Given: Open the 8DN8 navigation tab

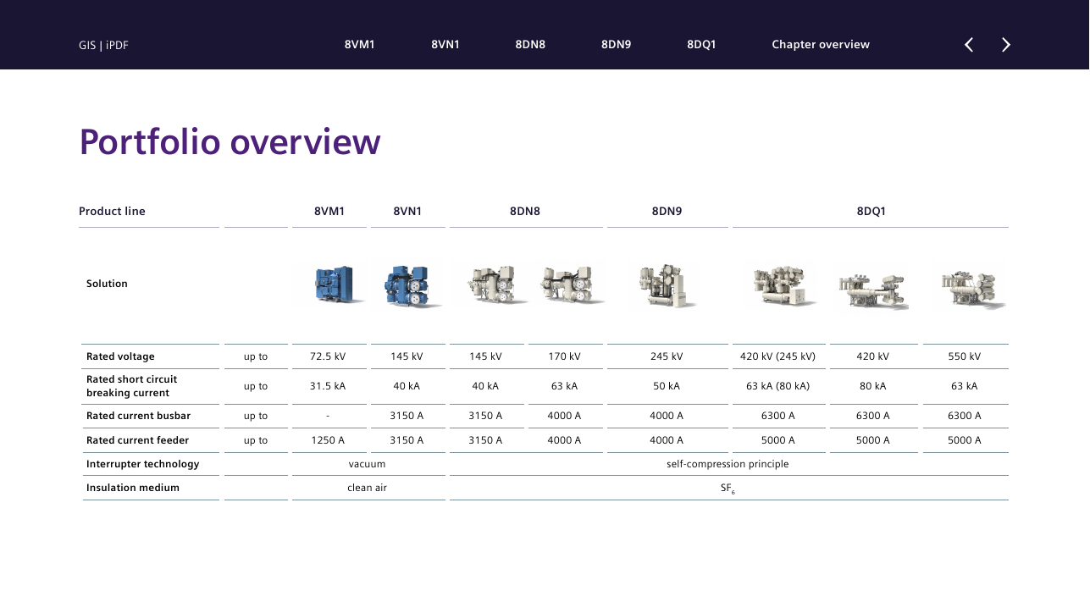Looking at the screenshot, I should 530,45.
